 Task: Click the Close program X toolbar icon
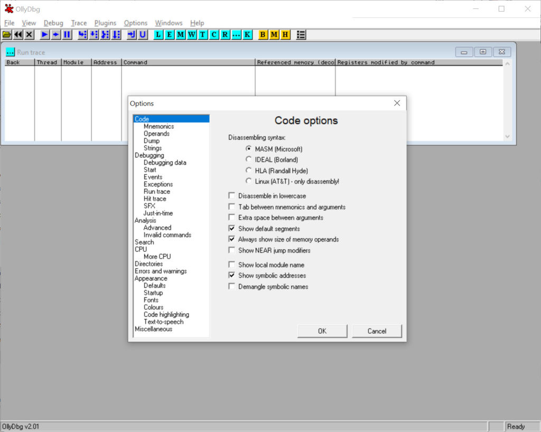pos(30,34)
